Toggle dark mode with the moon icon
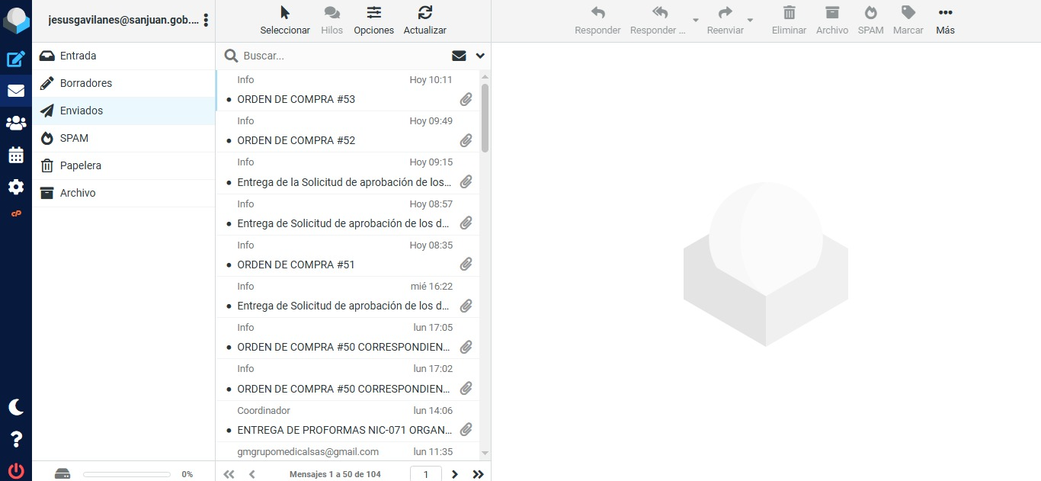Image resolution: width=1041 pixels, height=481 pixels. (16, 407)
